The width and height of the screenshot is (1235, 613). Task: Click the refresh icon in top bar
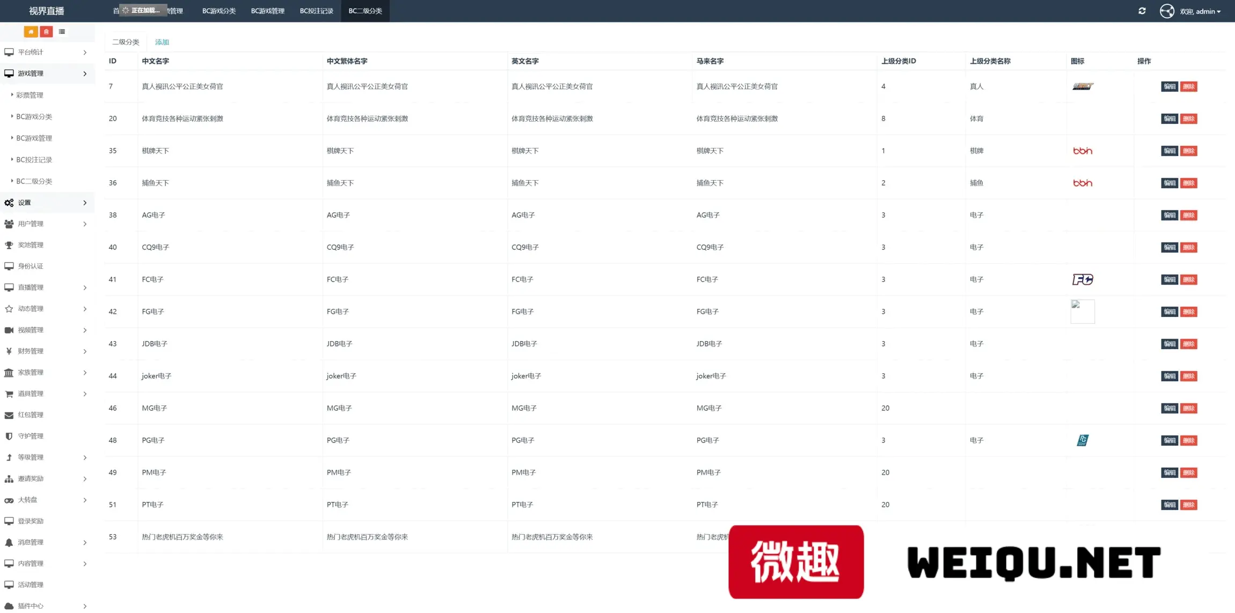1142,11
